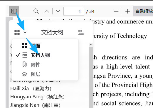Click the outline panel vertical scrollbar track
The height and width of the screenshot is (108, 153).
(x=91, y=77)
